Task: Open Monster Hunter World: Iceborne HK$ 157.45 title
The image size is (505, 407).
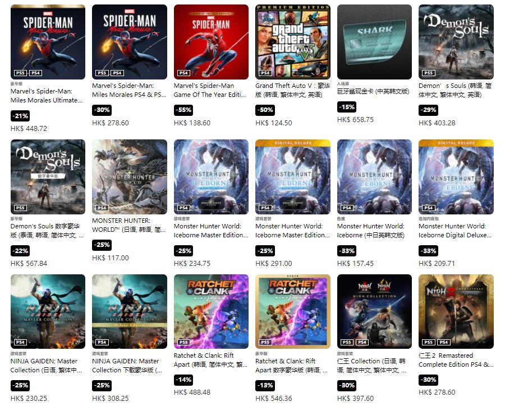Action: pyautogui.click(x=371, y=231)
